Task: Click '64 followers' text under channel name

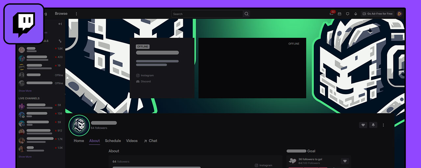Action: (x=99, y=128)
